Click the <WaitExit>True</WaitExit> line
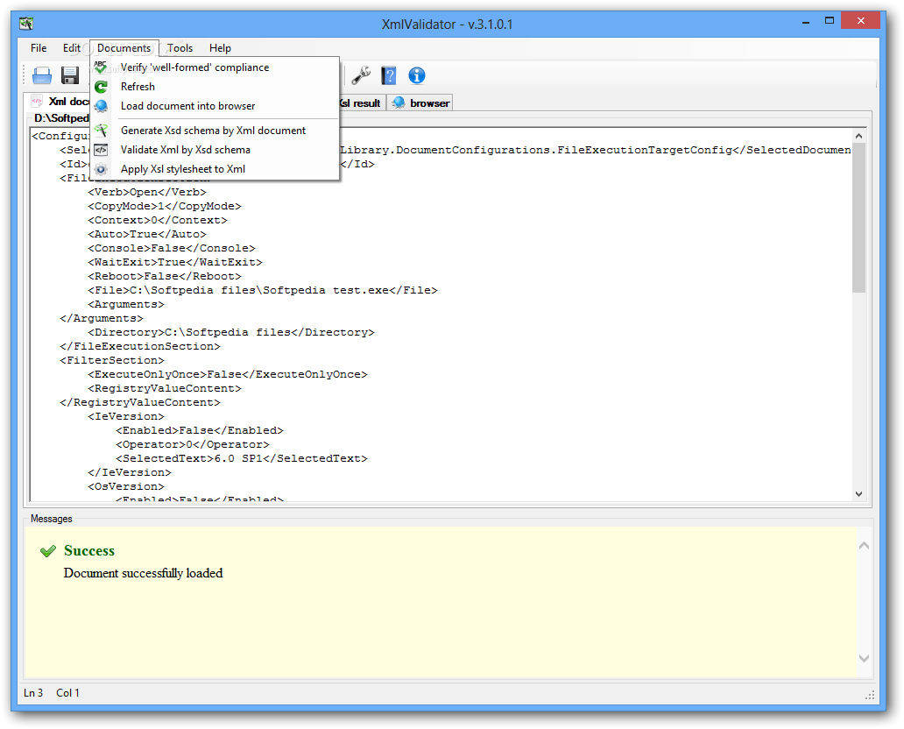904x729 pixels. pos(174,262)
